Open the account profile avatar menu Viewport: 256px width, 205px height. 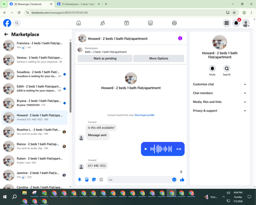pos(246,23)
